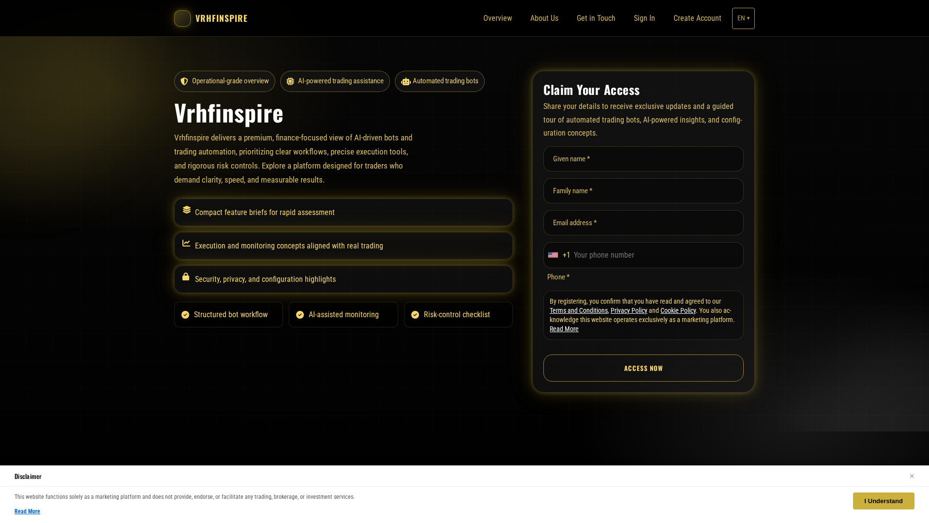The height and width of the screenshot is (523, 929).
Task: Open the Cookie Policy link
Action: click(678, 310)
